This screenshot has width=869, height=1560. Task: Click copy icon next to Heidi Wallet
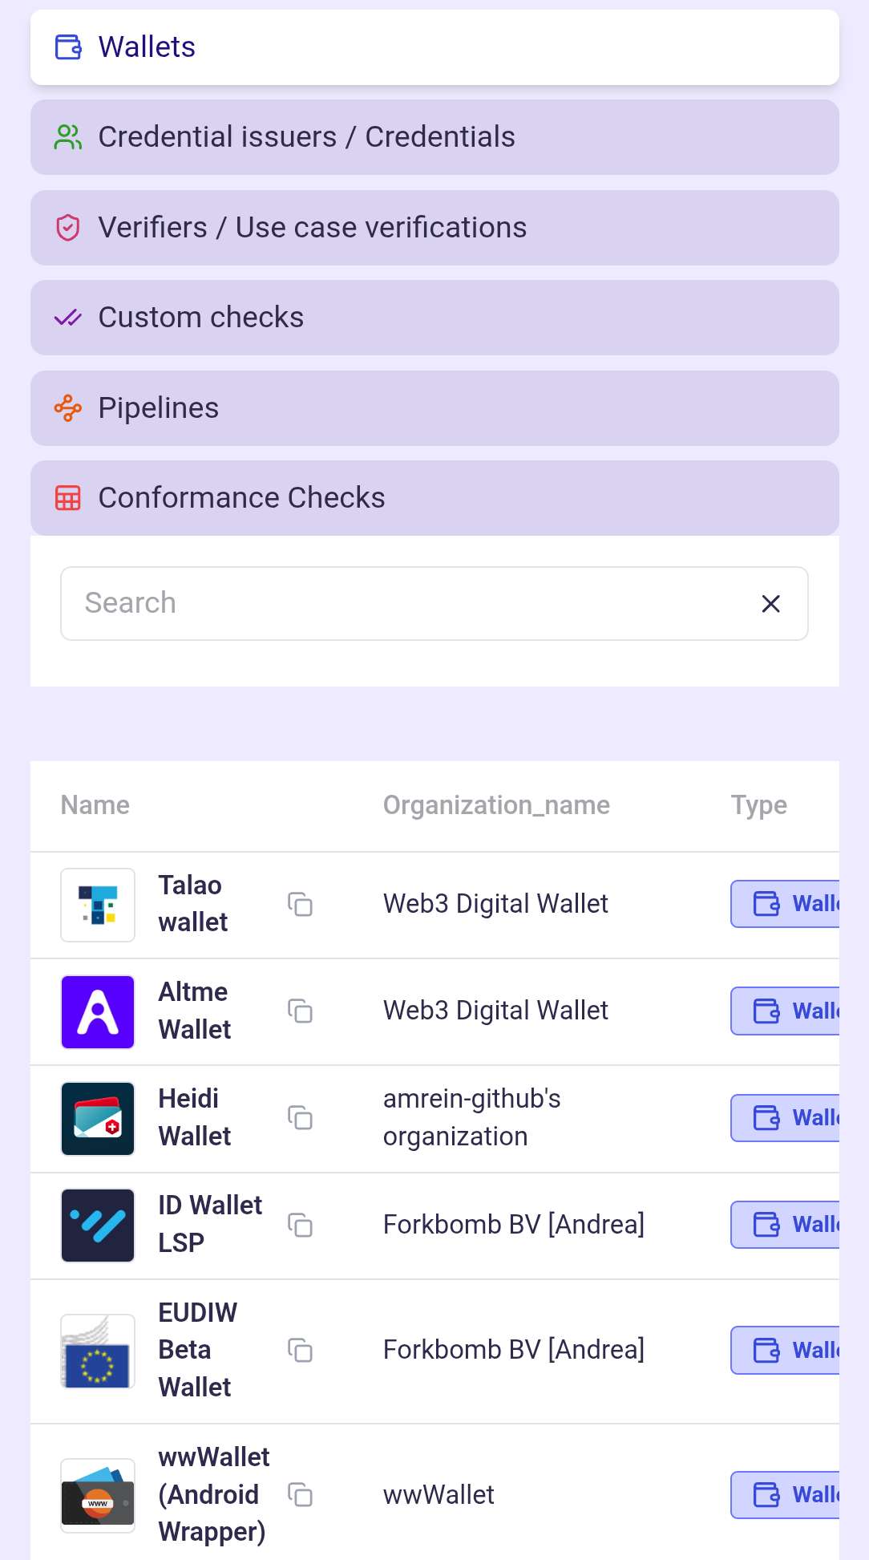(x=300, y=1117)
